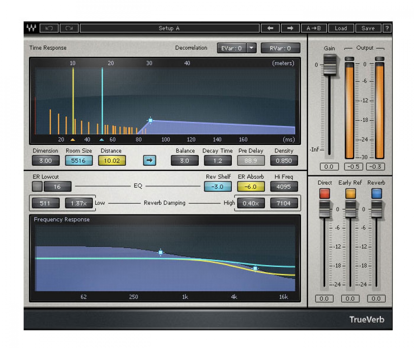Screen dimensions: 414x348
Task: Toggle the Reverb blue button
Action: click(x=376, y=193)
